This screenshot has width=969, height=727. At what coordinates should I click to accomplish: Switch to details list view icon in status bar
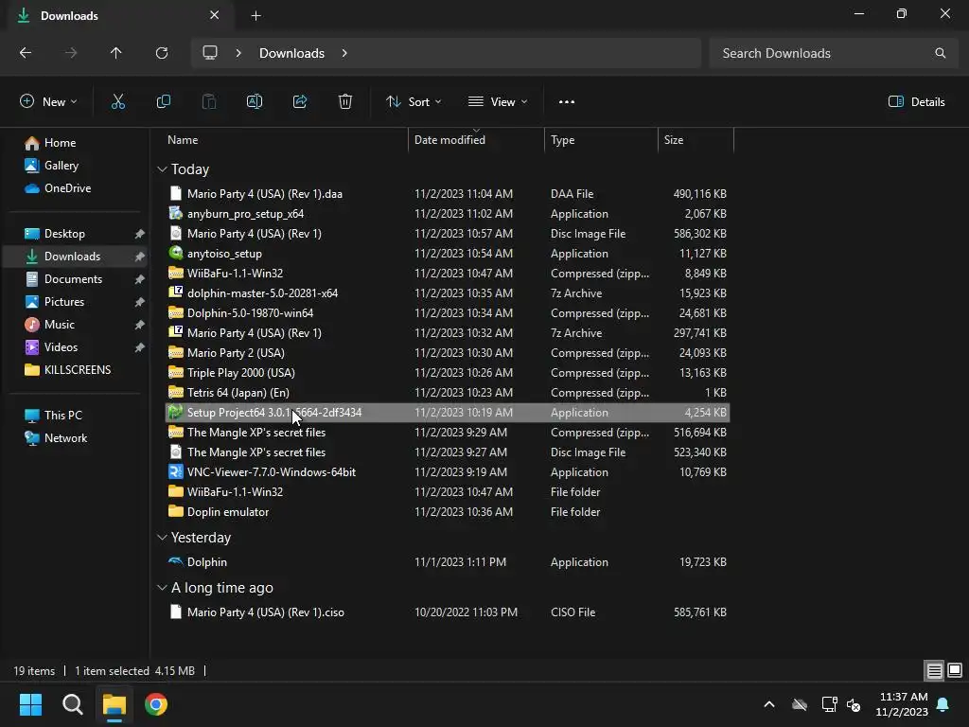pyautogui.click(x=934, y=671)
